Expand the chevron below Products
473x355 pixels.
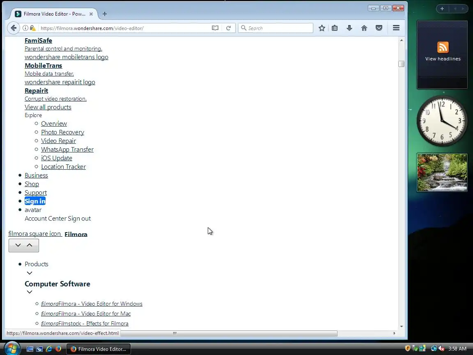coord(29,273)
